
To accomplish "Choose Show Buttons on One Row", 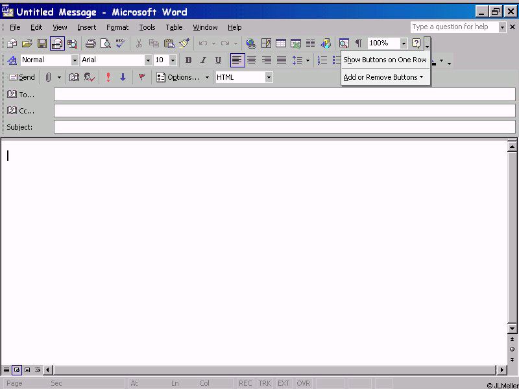I will 385,60.
